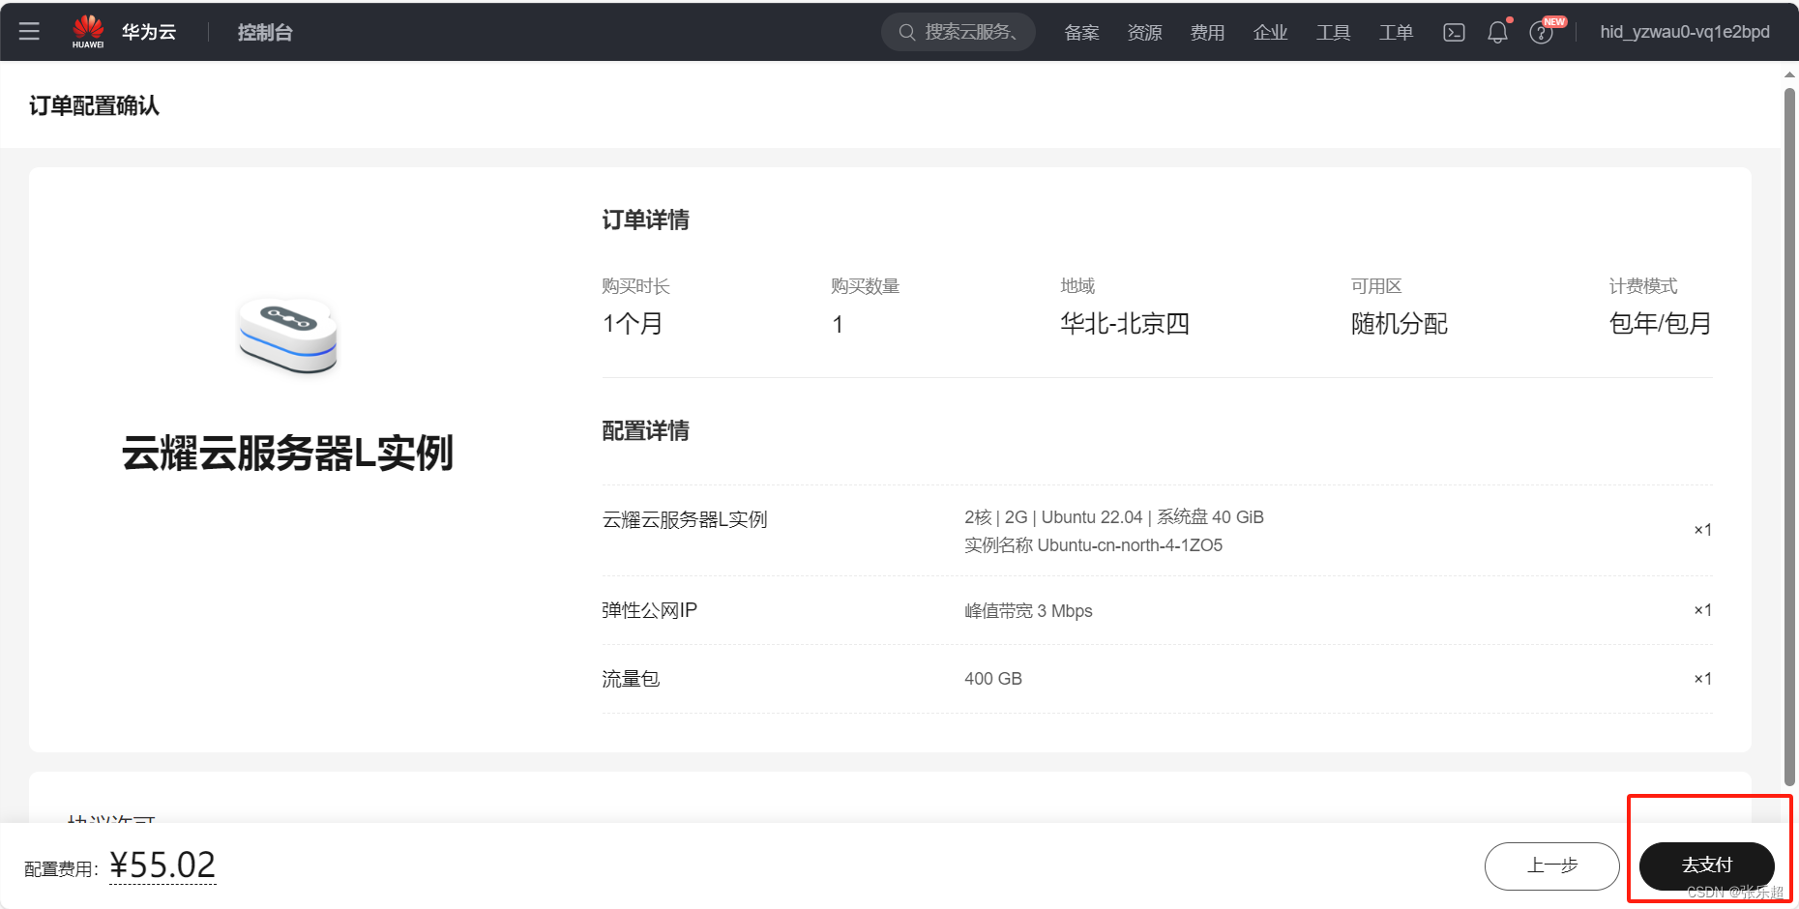This screenshot has height=909, width=1799.
Task: Click the 配置详情 section heading
Action: coord(645,431)
